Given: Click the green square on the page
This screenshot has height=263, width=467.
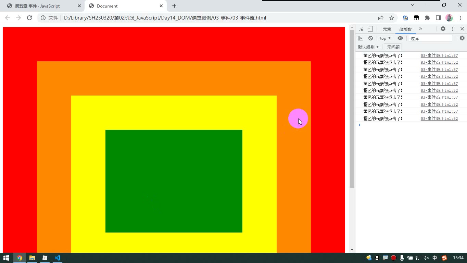Looking at the screenshot, I should 174,181.
